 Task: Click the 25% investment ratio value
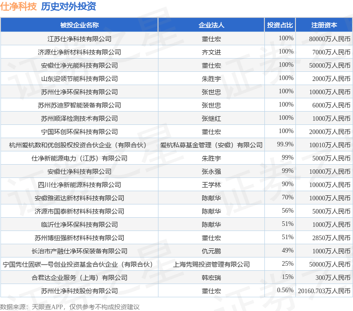[x=288, y=263]
